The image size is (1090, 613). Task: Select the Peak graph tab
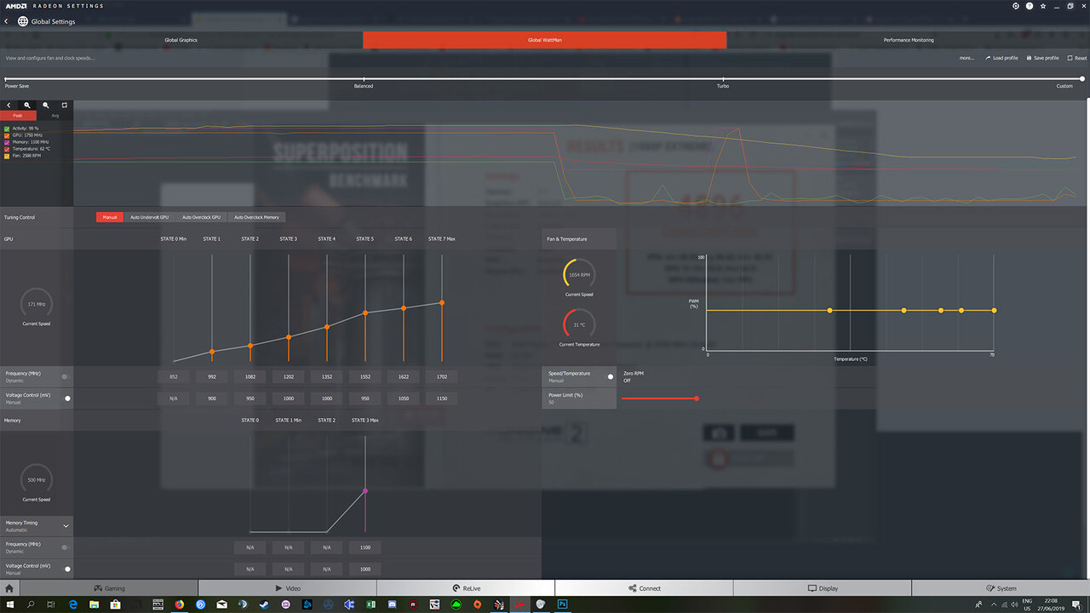[18, 115]
